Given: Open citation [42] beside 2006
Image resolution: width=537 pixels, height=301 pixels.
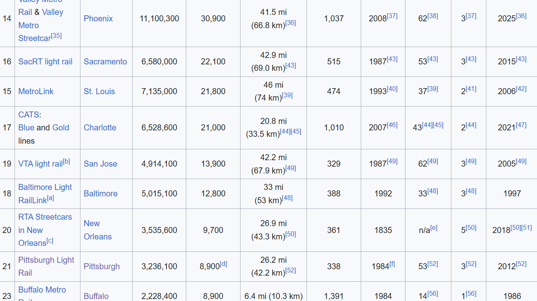Looking at the screenshot, I should click(x=521, y=89).
